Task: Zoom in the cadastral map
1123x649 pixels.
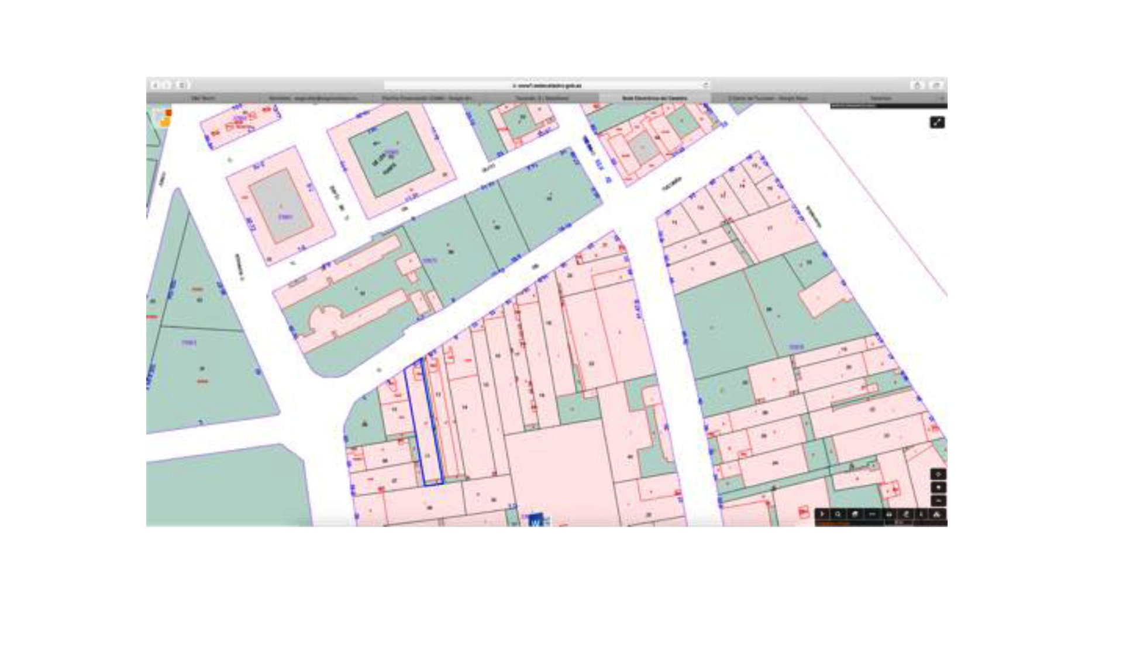Action: tap(938, 487)
